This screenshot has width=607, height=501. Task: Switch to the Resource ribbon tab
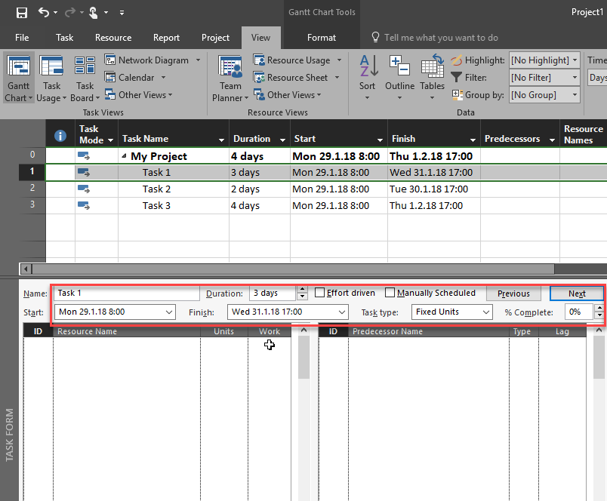pos(113,38)
